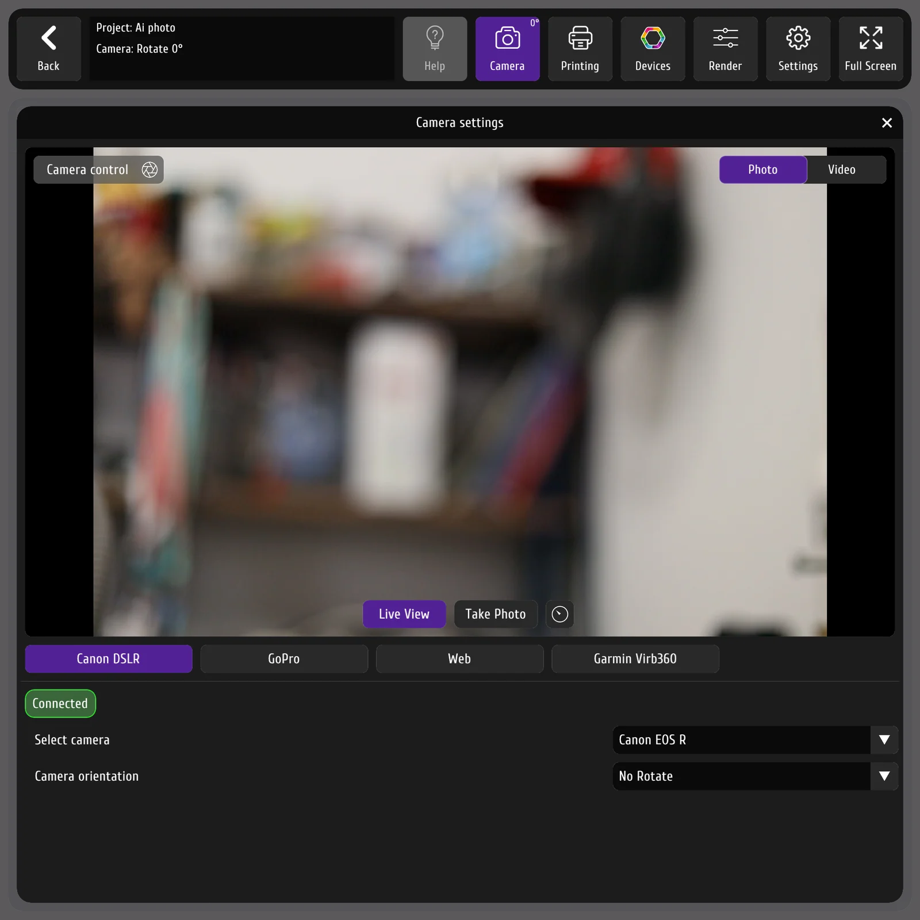Viewport: 920px width, 920px height.
Task: Toggle Live View on the preview
Action: (404, 614)
